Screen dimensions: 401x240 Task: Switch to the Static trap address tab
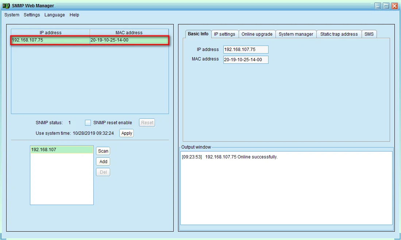tap(339, 34)
